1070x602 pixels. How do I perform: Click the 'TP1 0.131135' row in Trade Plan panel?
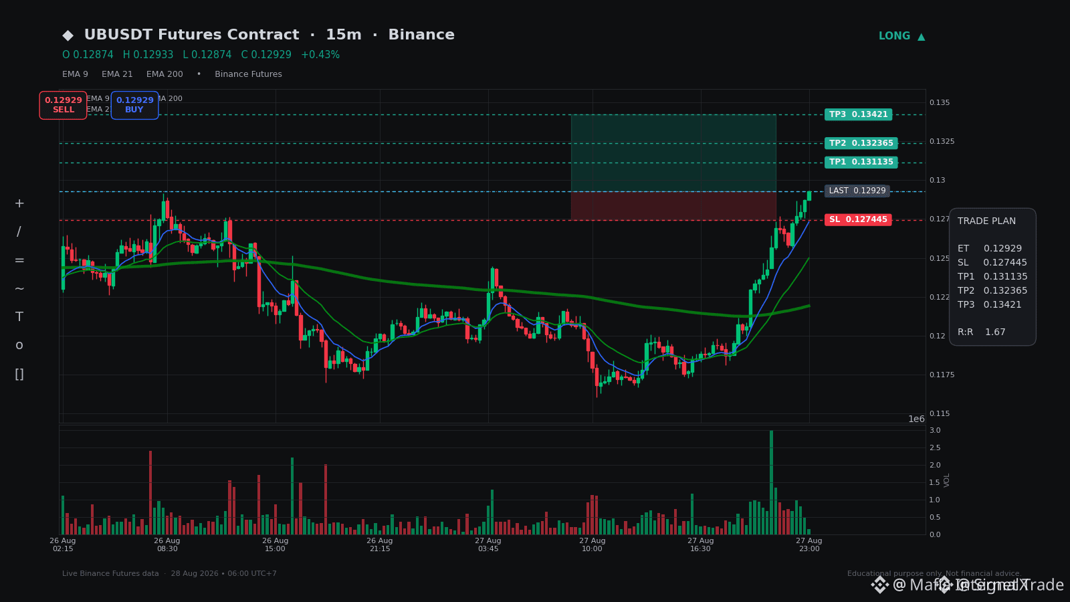(992, 276)
